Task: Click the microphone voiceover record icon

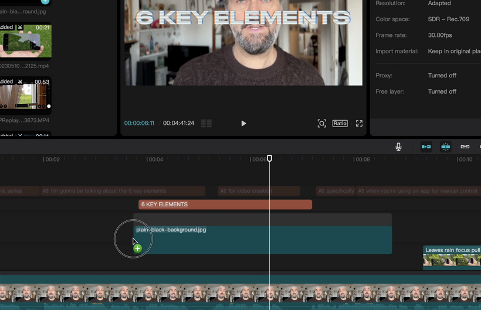Action: (398, 147)
